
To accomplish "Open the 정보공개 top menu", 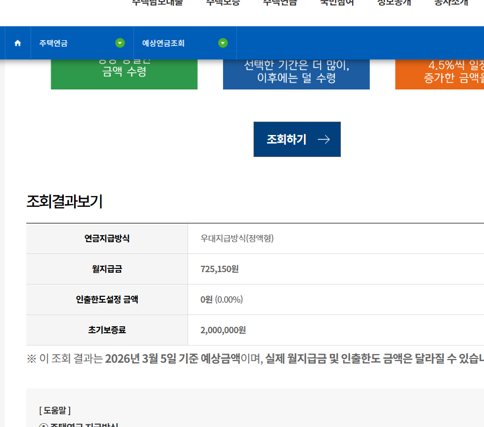I will pos(393,3).
